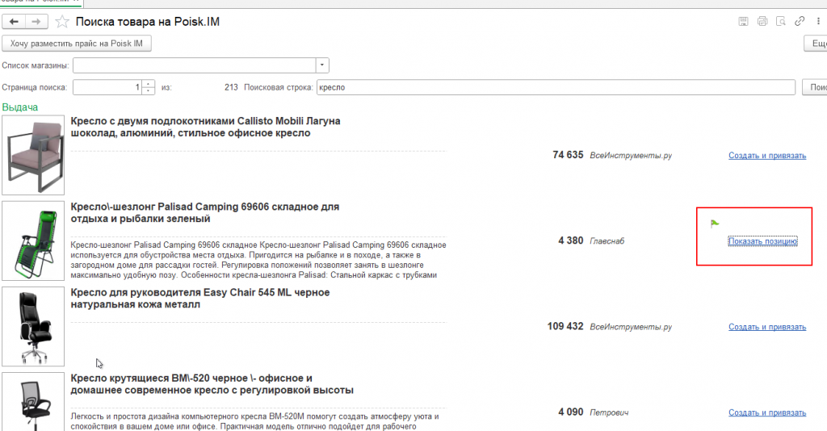
Task: Increase search page number with up arrow
Action: pyautogui.click(x=149, y=83)
